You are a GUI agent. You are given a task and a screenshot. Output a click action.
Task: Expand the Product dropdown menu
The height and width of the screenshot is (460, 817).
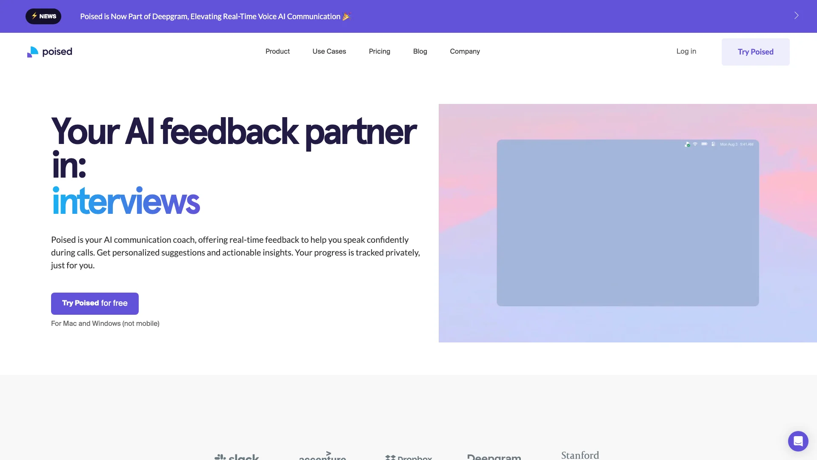(x=277, y=51)
